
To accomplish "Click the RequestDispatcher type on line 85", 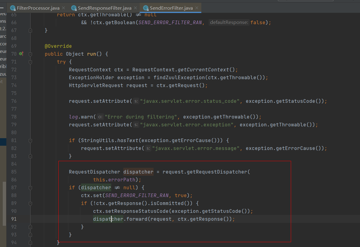I will [94, 172].
